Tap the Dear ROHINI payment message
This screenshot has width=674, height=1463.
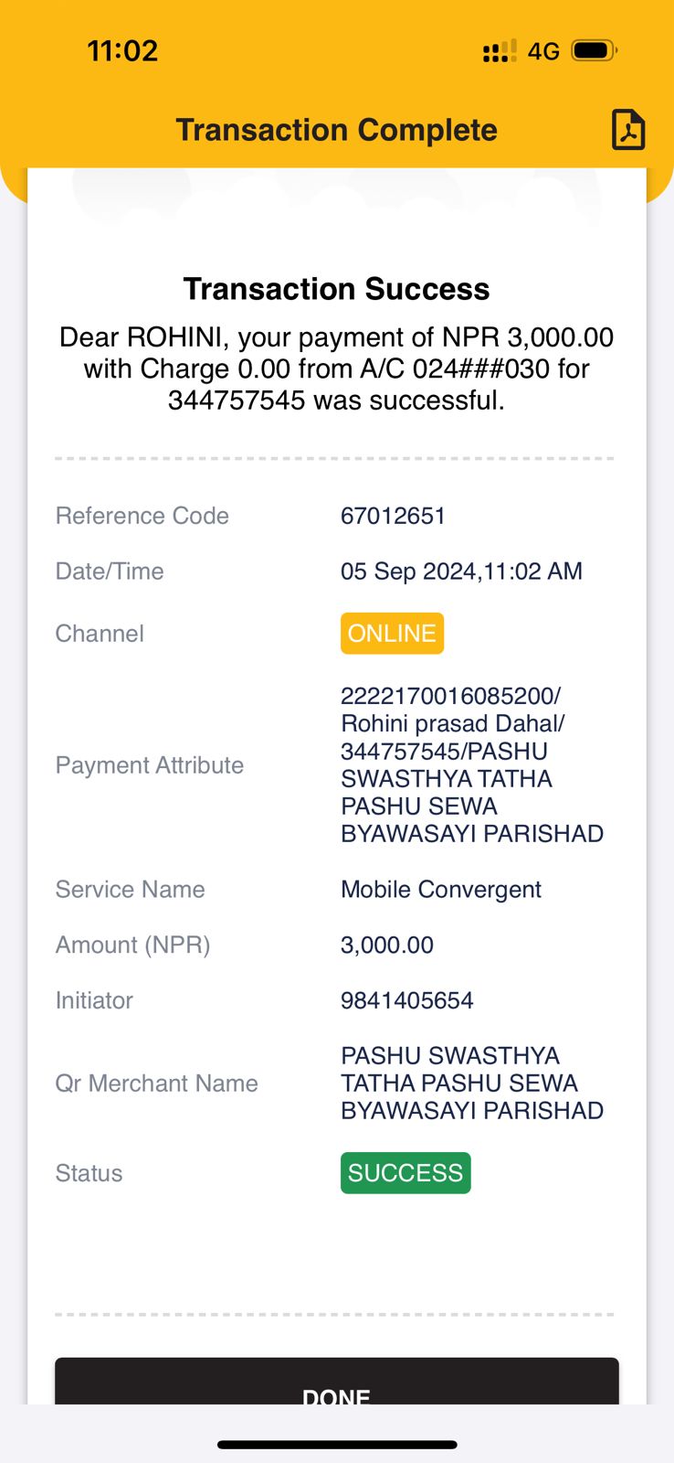(x=337, y=368)
